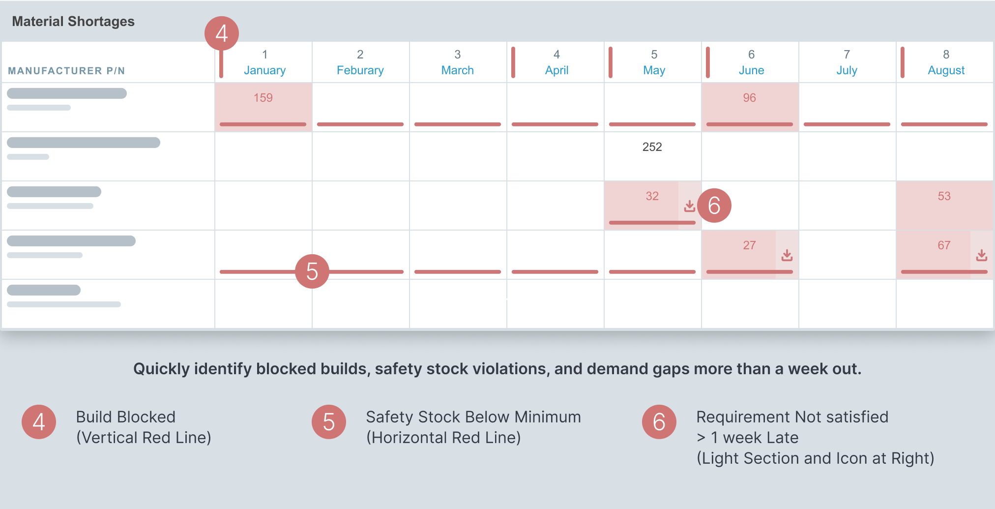Click the MANUFACTURER P/N column header
The width and height of the screenshot is (995, 509).
(66, 71)
